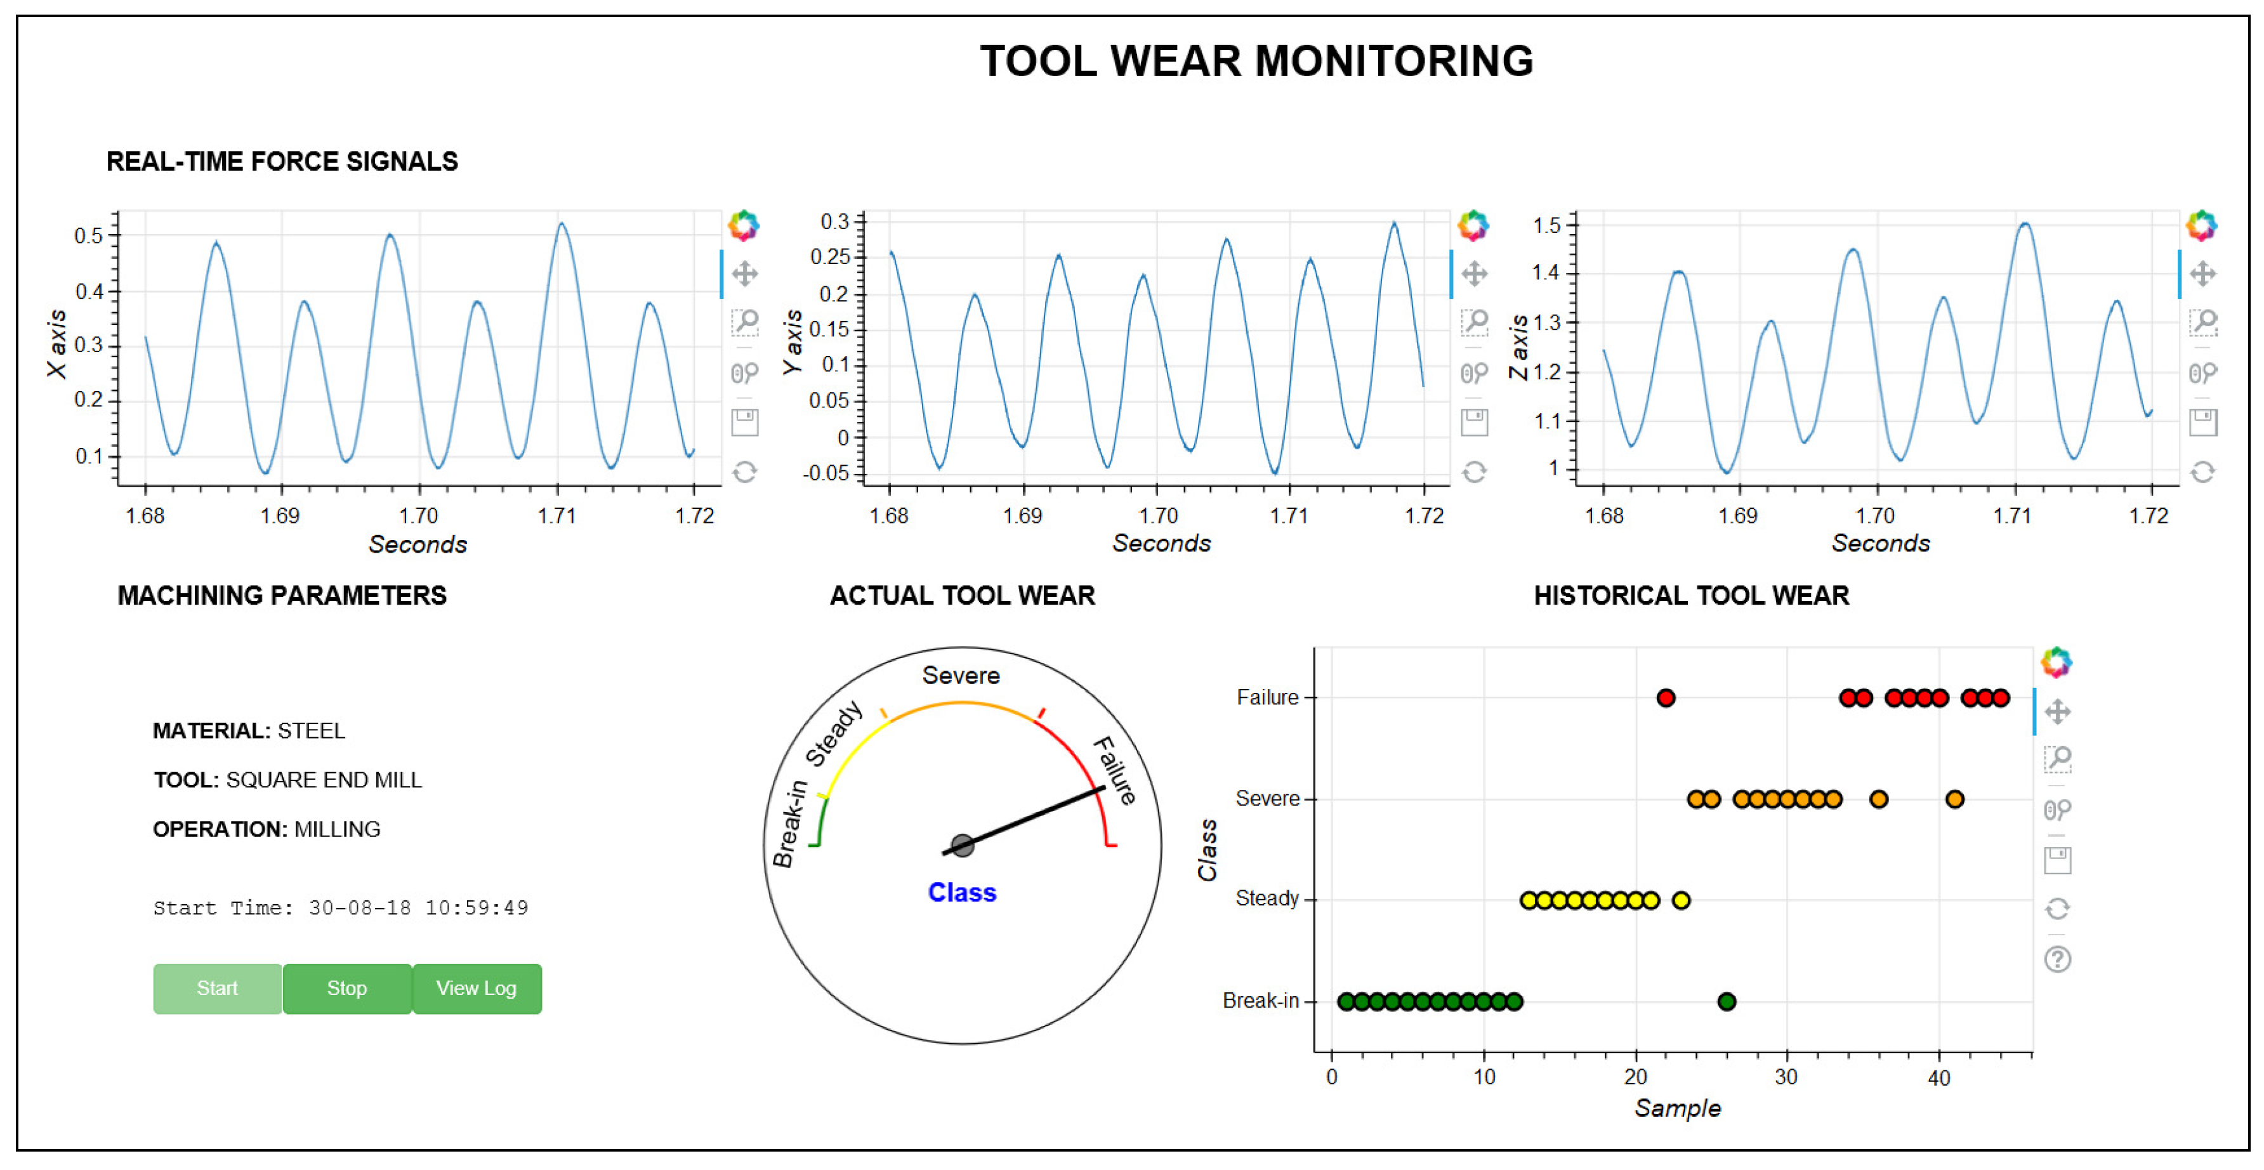
Task: Click the first red Failure point
Action: point(1666,698)
